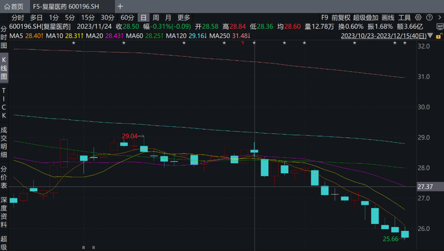Open 更多 period options
444x251 pixels.
[184, 18]
